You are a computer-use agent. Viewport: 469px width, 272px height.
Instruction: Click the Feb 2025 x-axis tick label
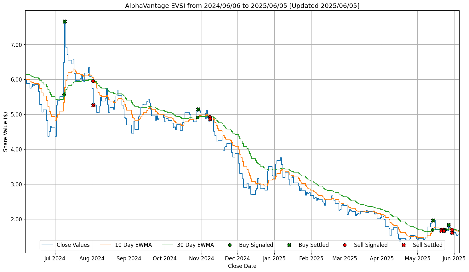click(312, 258)
